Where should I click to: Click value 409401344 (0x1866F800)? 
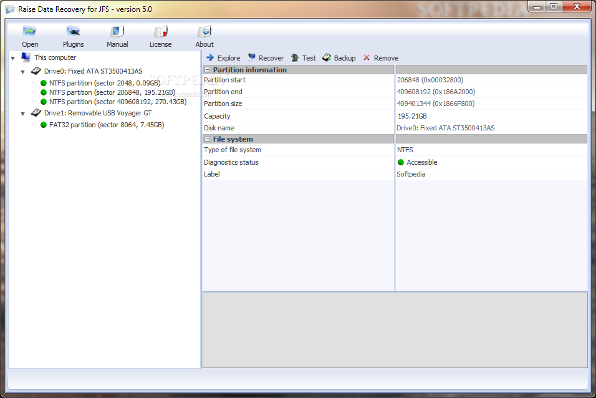(436, 104)
